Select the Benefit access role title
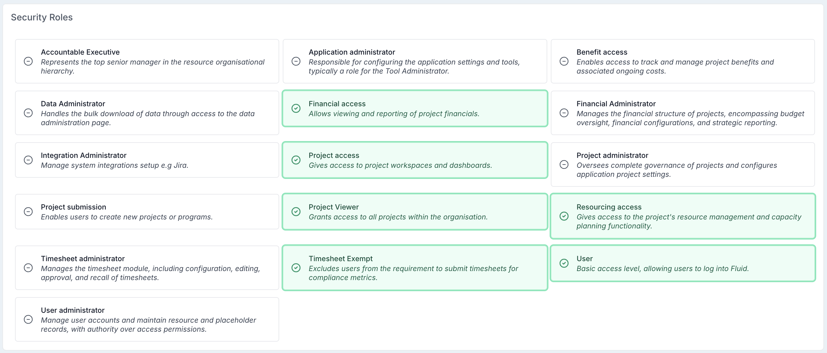This screenshot has height=353, width=827. pos(602,52)
